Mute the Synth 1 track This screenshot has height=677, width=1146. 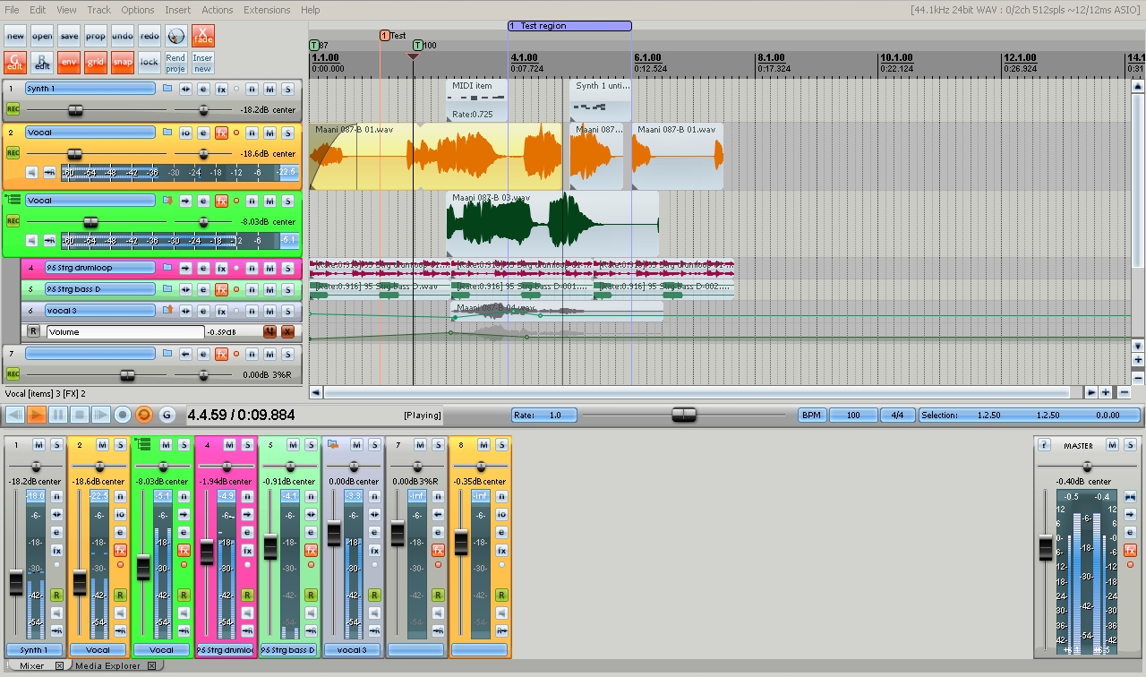(x=269, y=89)
